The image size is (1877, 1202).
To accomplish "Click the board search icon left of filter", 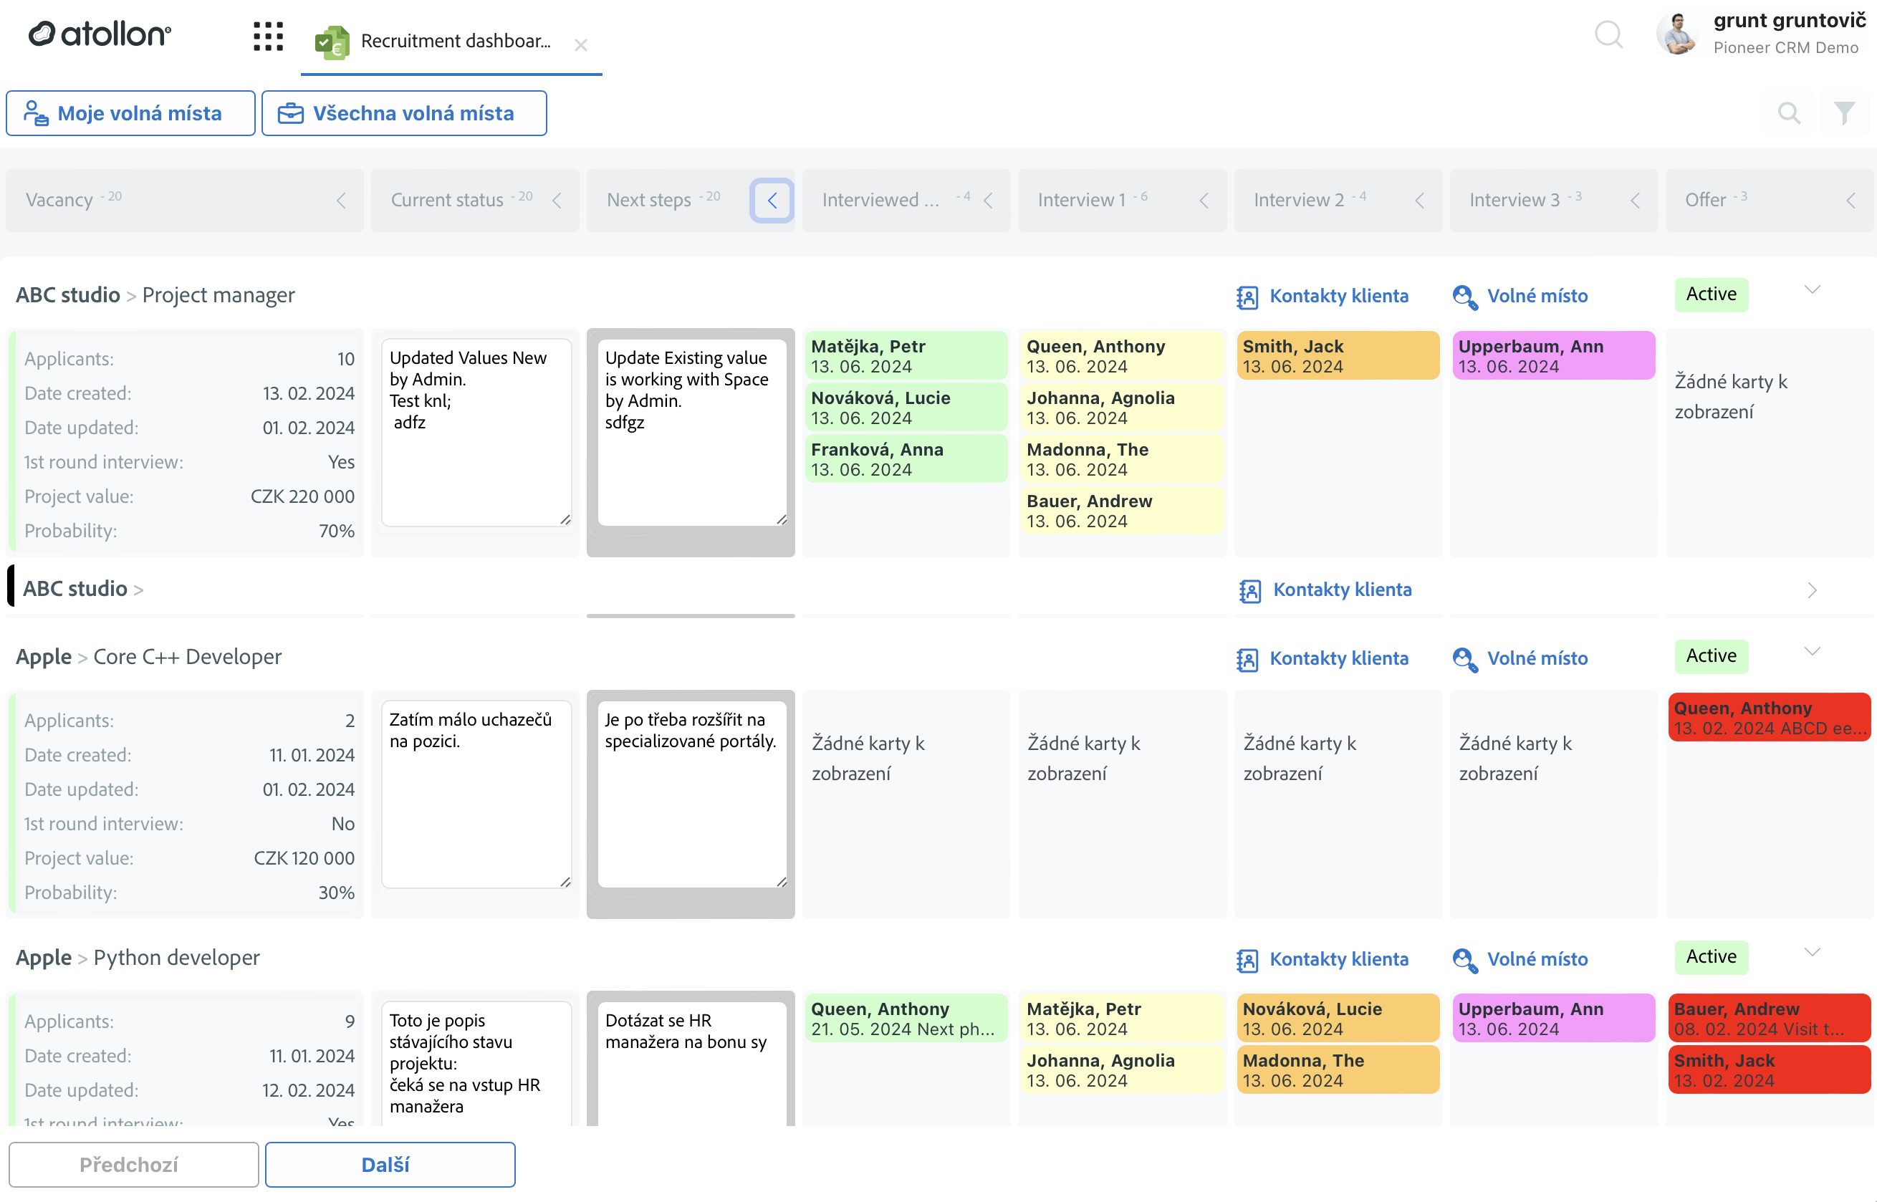I will pos(1789,113).
